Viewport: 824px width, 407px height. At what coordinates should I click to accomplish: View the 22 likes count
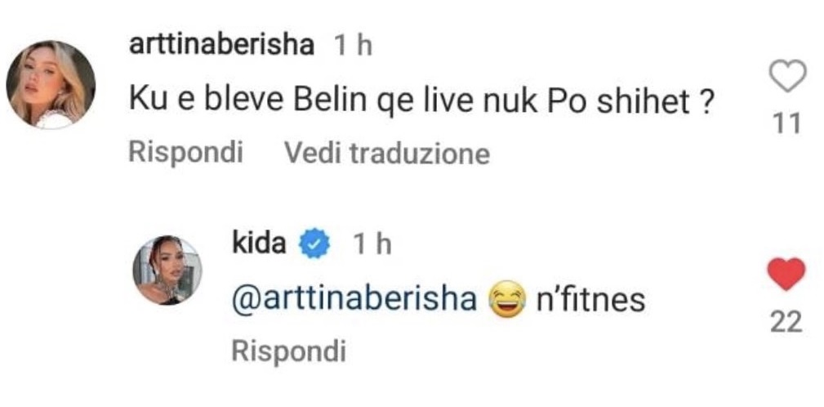tap(786, 322)
